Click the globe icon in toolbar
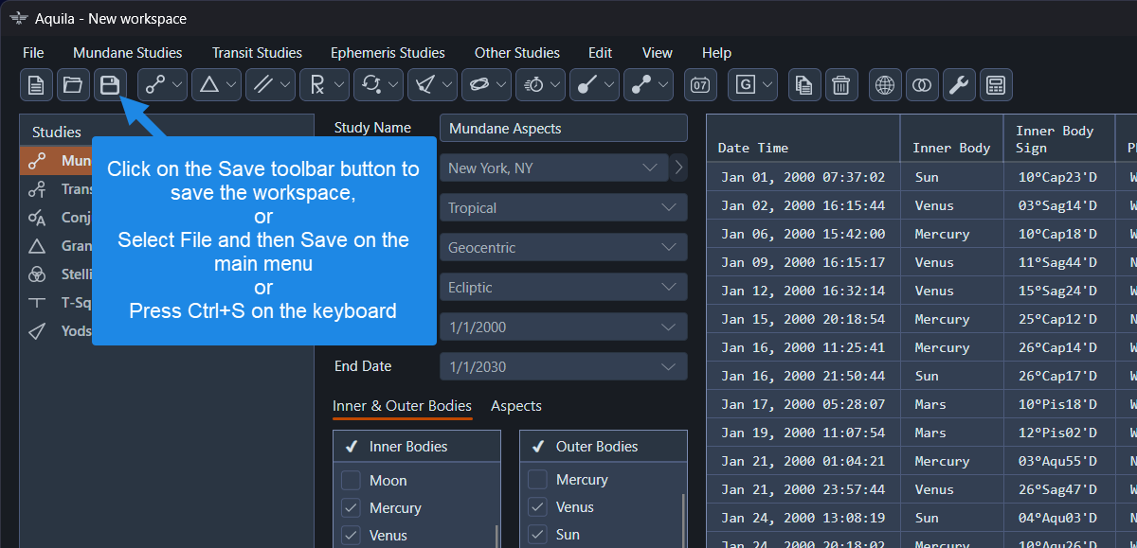 point(885,85)
